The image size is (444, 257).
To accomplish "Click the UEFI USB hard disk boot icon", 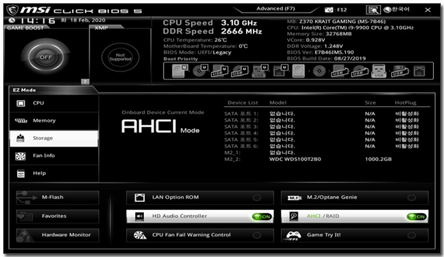I will [220, 71].
